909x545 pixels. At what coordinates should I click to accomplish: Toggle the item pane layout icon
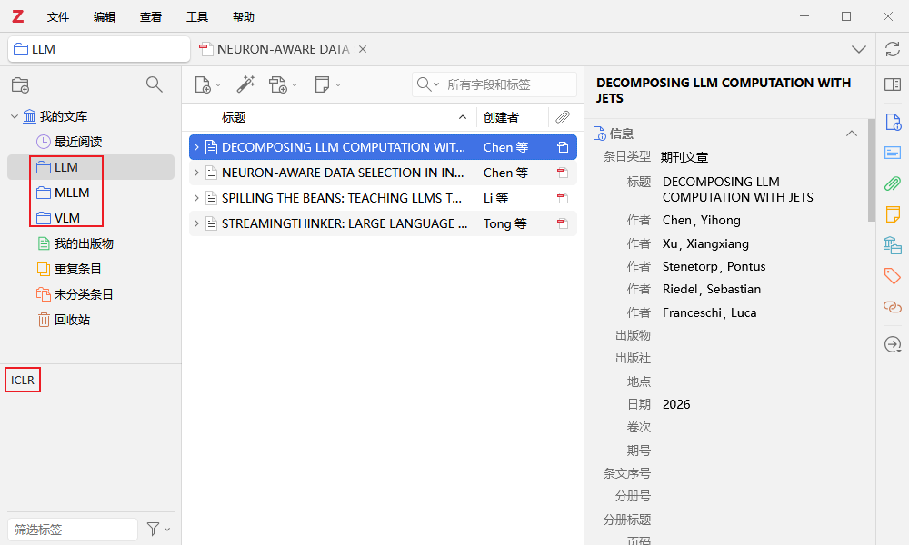coord(893,84)
